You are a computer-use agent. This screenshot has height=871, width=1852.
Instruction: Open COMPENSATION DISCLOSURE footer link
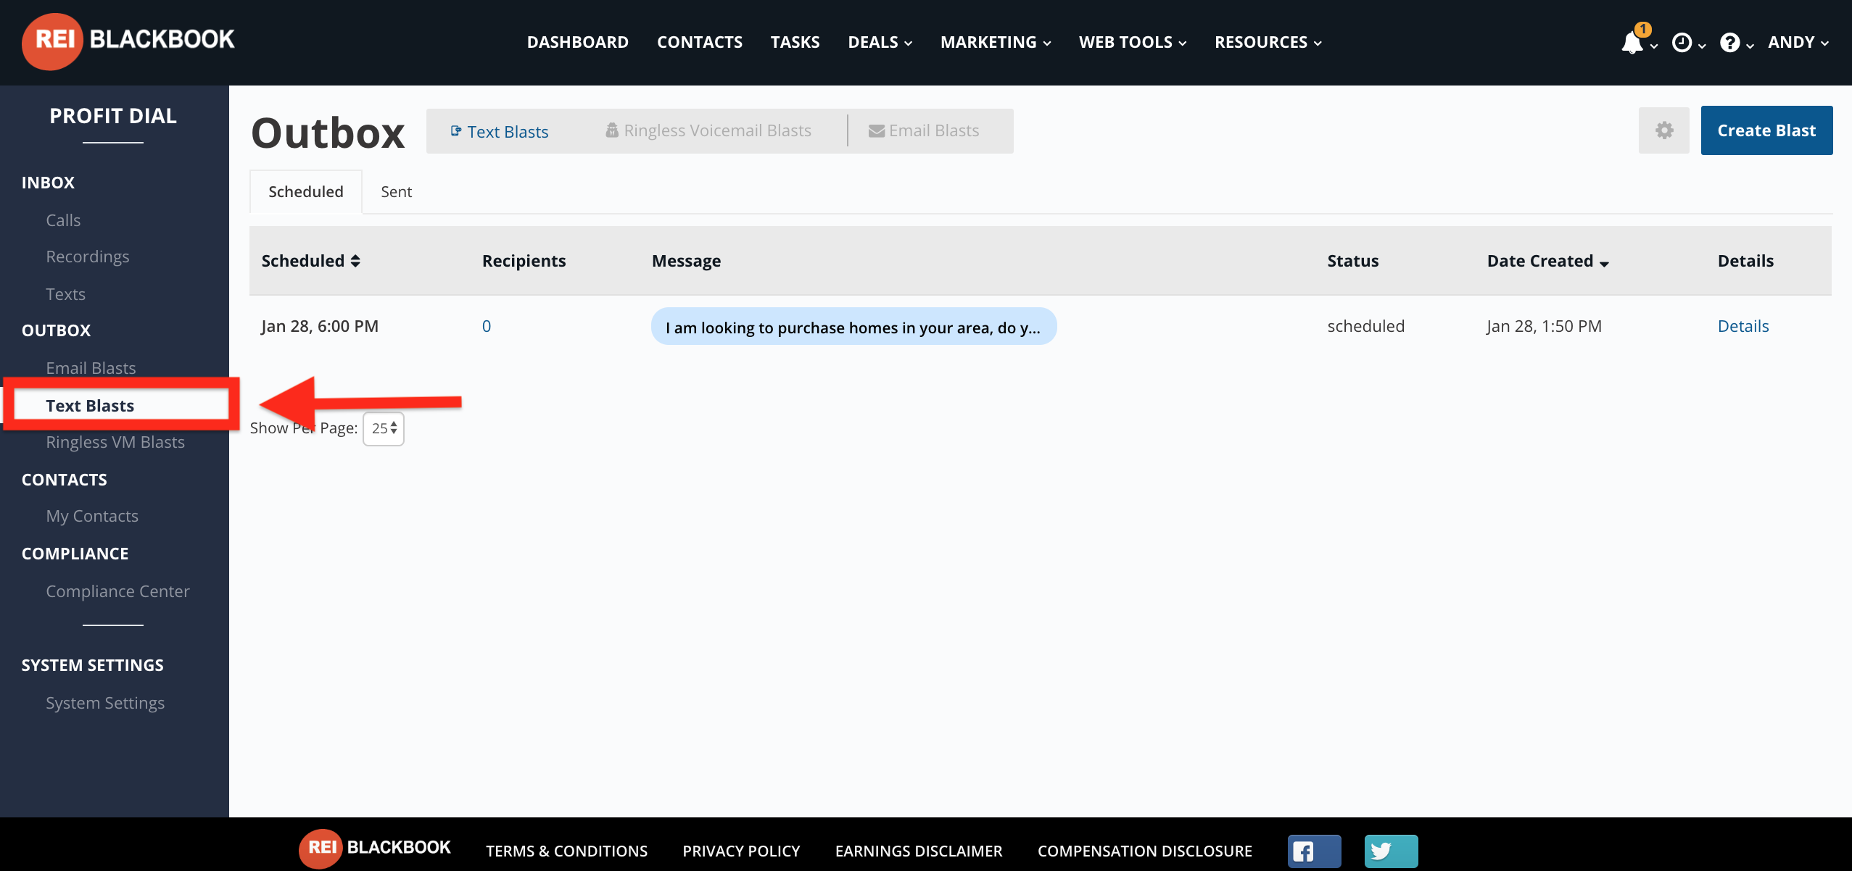tap(1145, 851)
